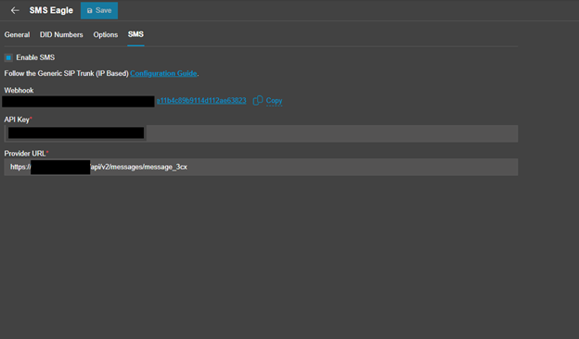
Task: Click the copy webhook icon
Action: pyautogui.click(x=257, y=100)
